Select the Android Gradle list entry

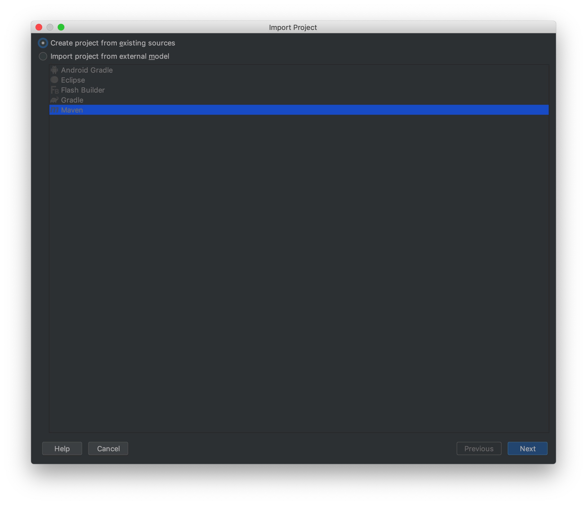point(87,70)
